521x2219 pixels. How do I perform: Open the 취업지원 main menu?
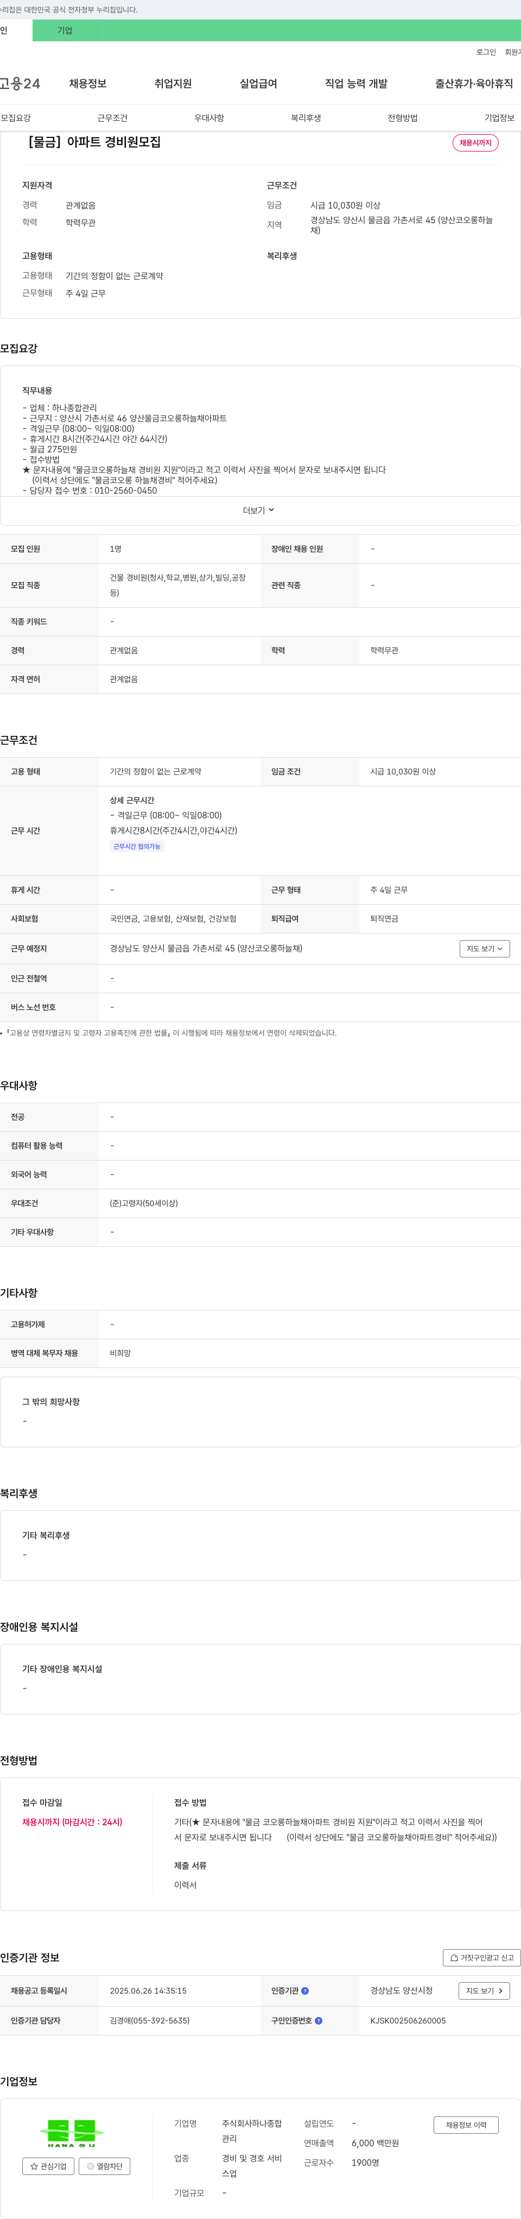pos(173,84)
